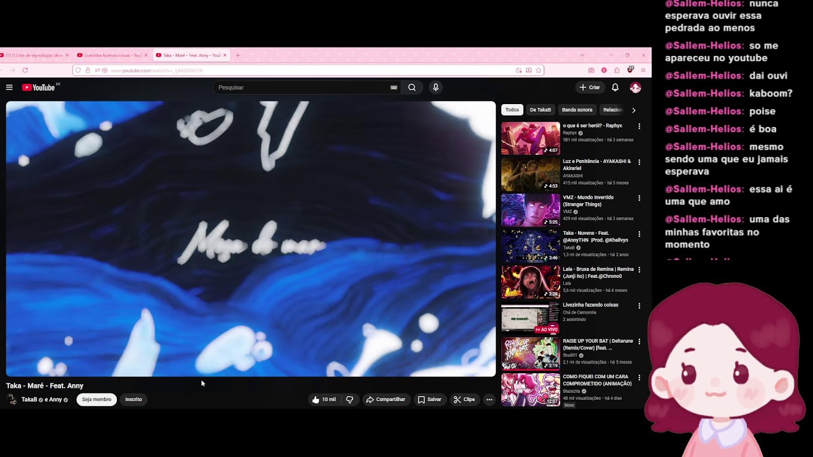The width and height of the screenshot is (813, 457).
Task: Click the 'Seja membro' button
Action: click(97, 399)
